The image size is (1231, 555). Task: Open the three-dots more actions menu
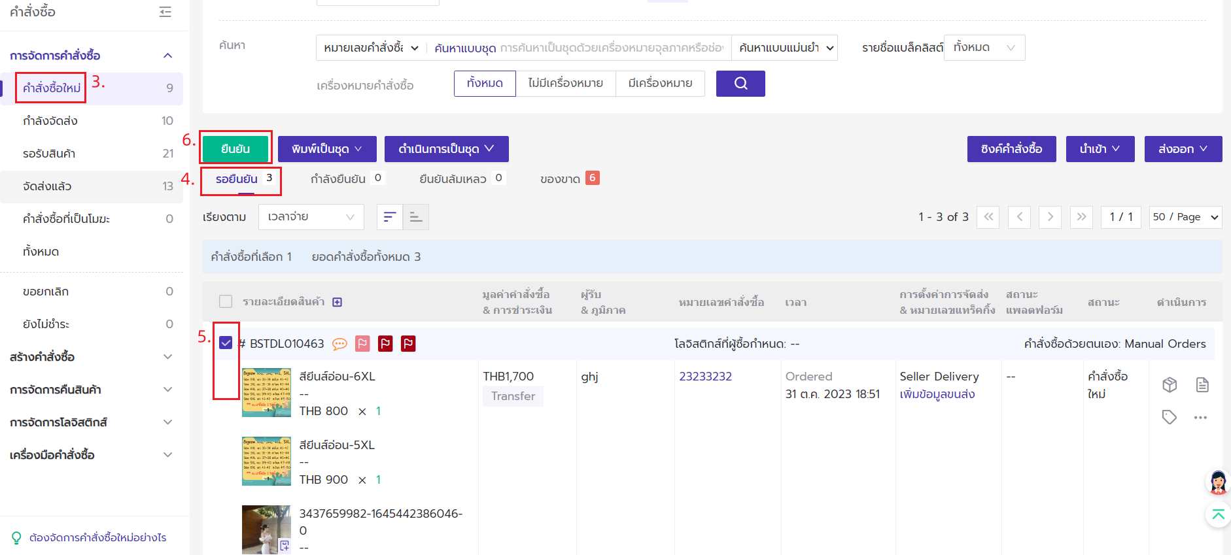point(1200,417)
